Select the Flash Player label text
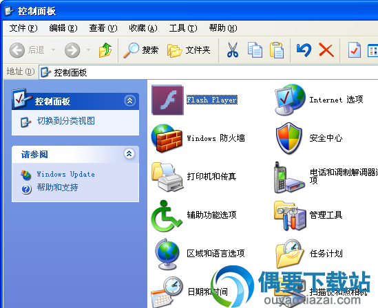 click(212, 100)
